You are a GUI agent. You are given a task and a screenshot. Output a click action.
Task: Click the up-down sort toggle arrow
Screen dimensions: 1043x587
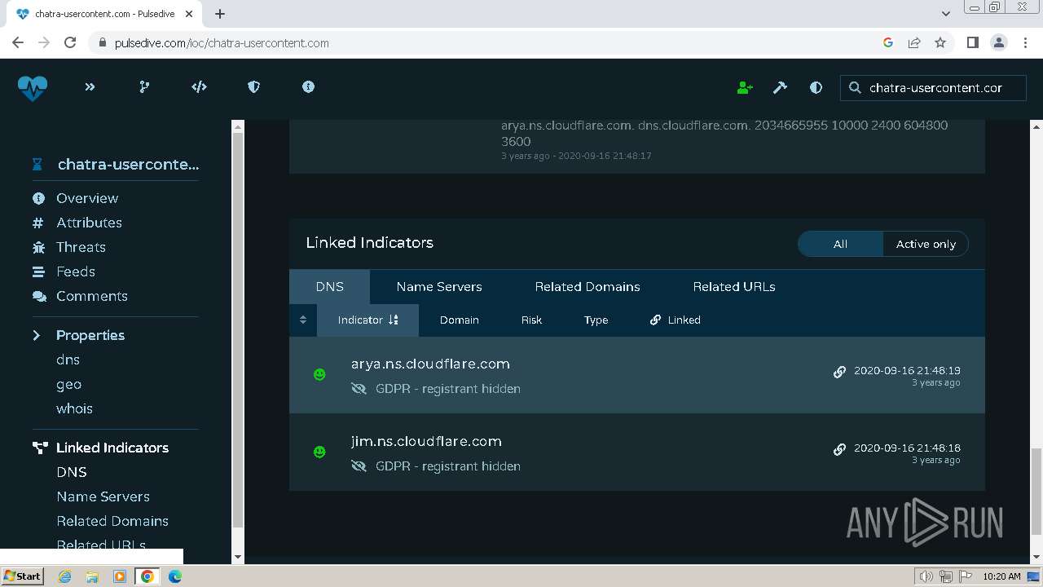(303, 320)
